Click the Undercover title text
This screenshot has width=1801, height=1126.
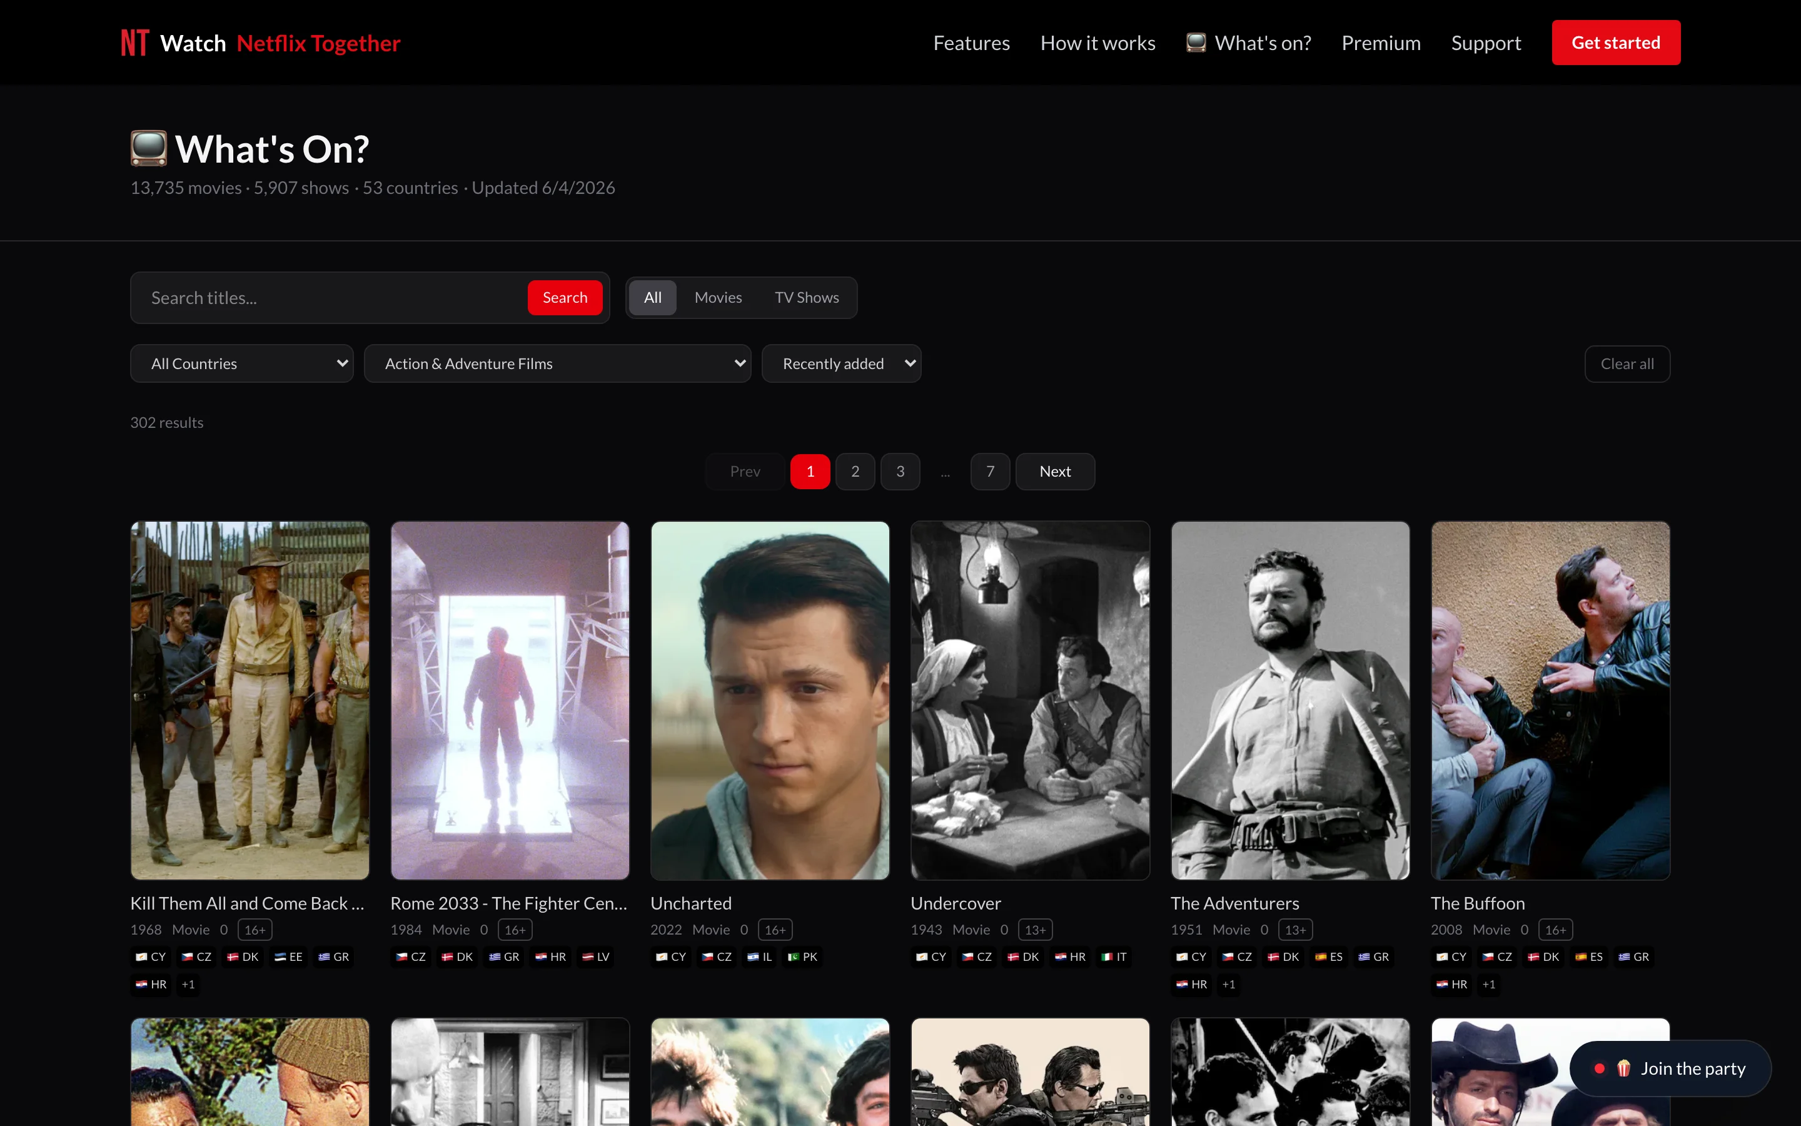956,903
